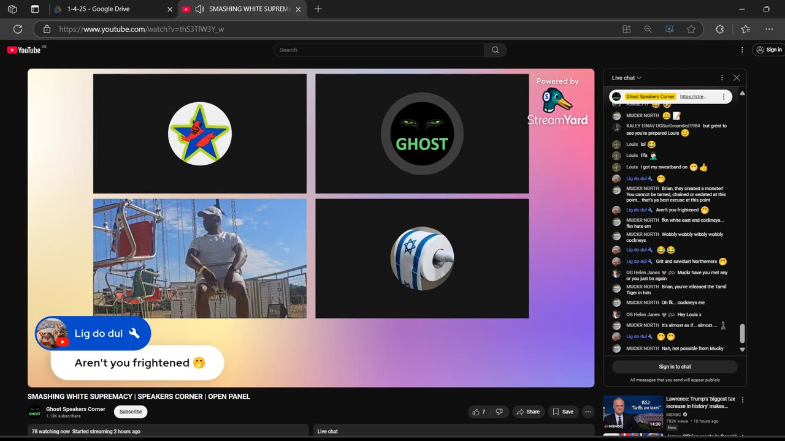
Task: Open the Lawrence MSNBC video thumbnail
Action: pos(632,412)
